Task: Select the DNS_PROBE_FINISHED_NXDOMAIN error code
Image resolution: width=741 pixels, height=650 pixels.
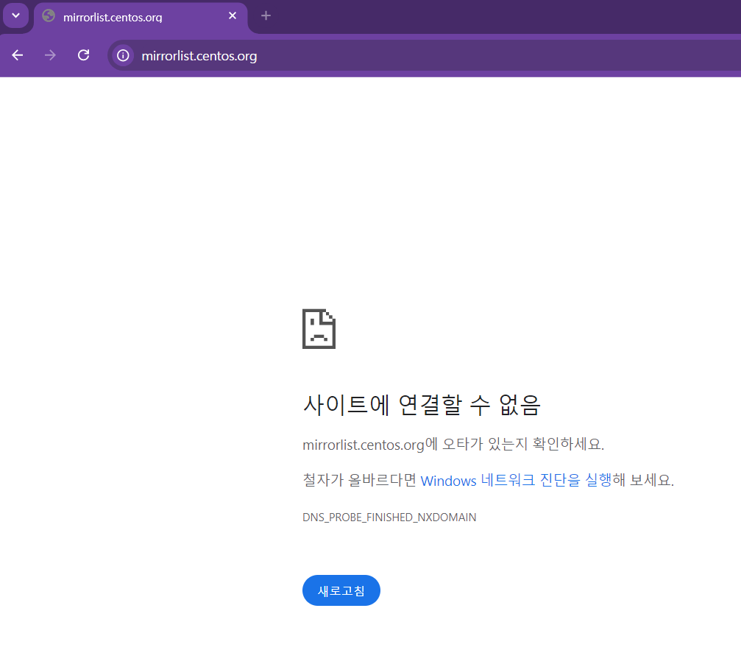Action: point(389,517)
